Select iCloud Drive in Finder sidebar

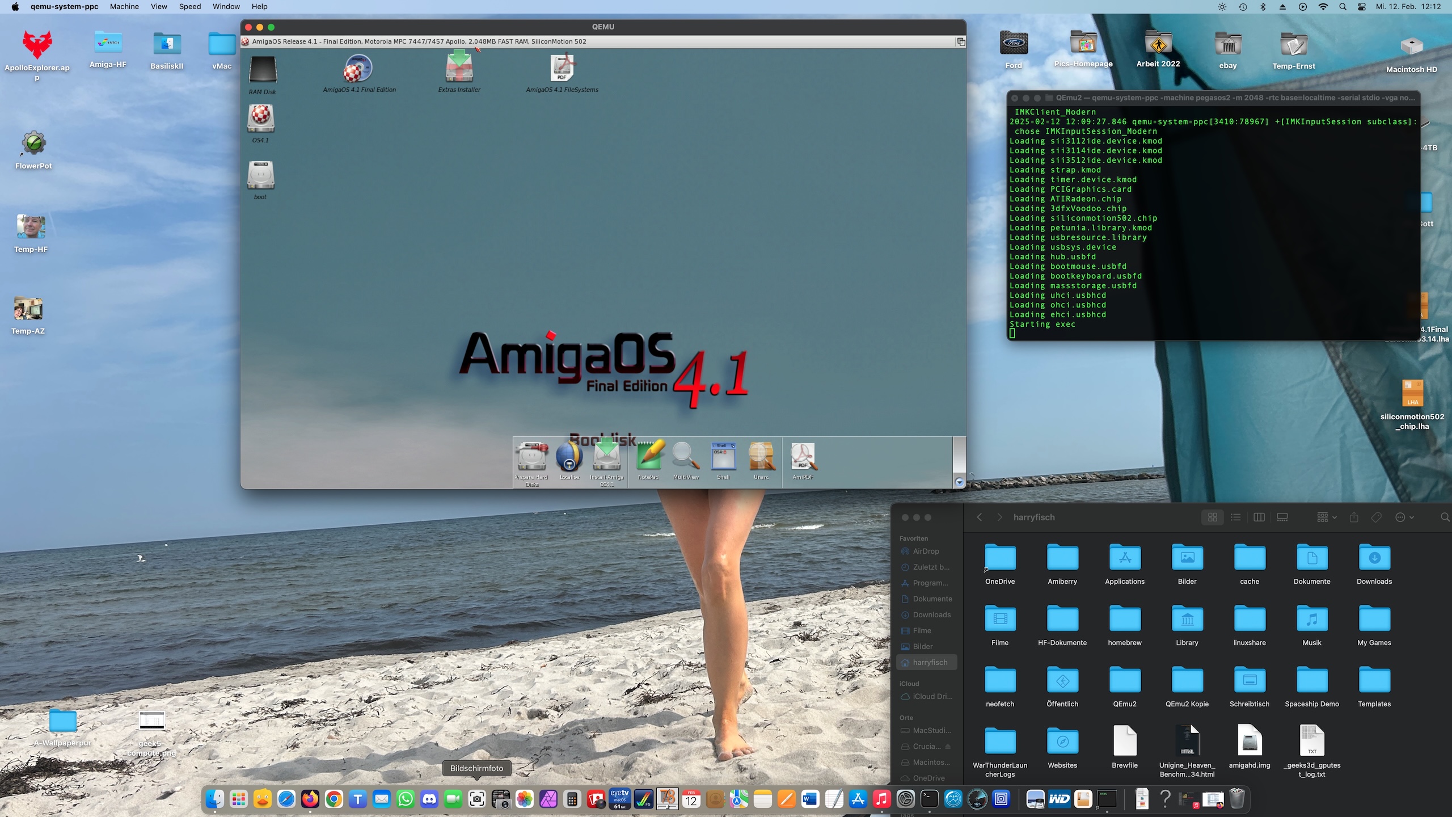(926, 696)
